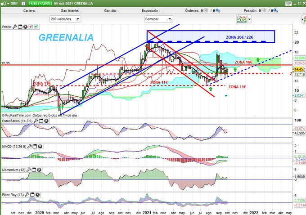
Task: Open Órdenes gears settings icon
Action: click(x=218, y=10)
